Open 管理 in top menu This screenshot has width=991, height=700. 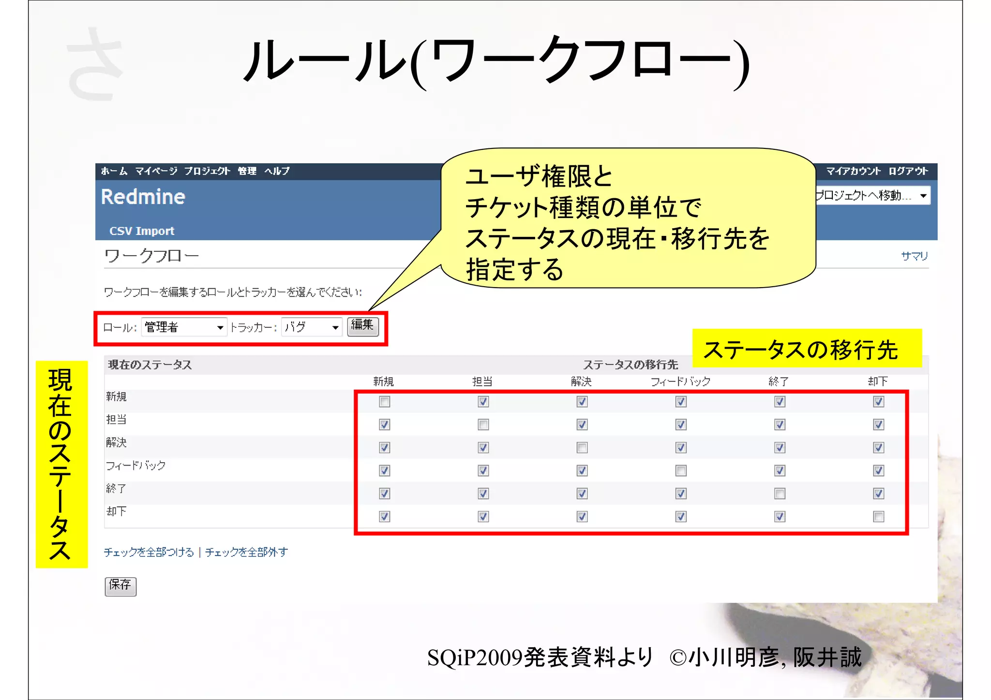click(247, 171)
